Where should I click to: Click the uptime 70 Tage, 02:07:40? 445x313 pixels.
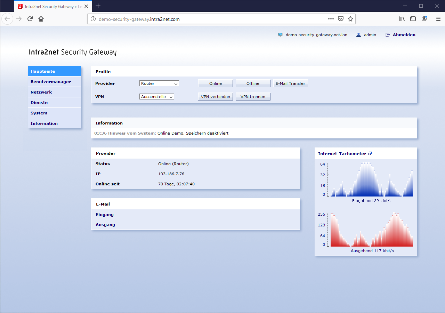click(x=176, y=184)
